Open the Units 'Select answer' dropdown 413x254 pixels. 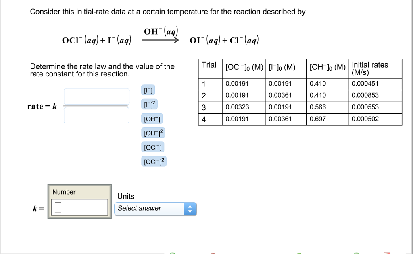pos(155,209)
